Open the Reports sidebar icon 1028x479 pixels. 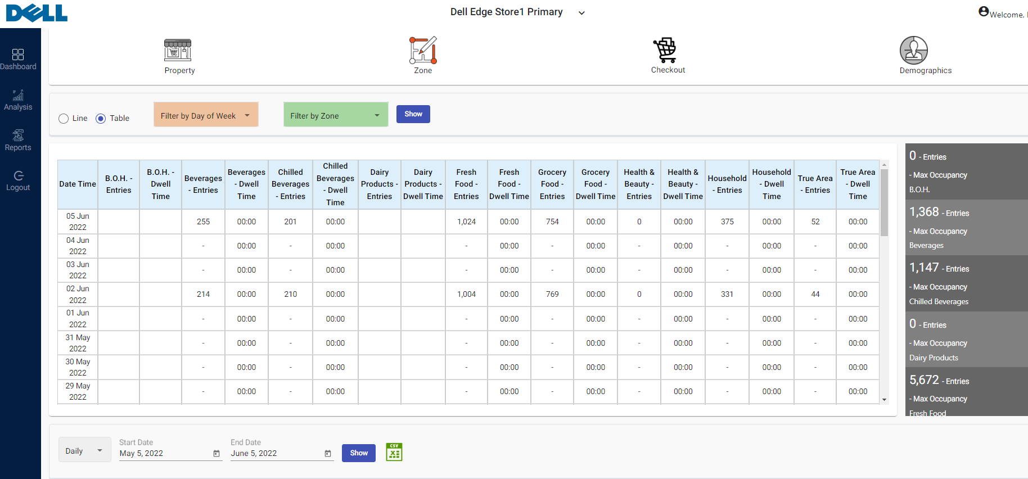click(18, 135)
